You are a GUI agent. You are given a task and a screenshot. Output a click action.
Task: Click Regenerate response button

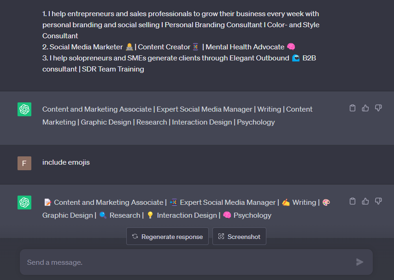coord(167,237)
